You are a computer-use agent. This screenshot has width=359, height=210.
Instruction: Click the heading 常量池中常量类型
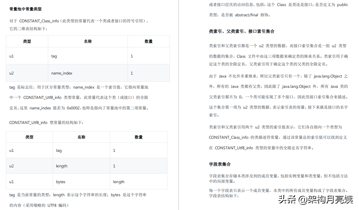(25, 9)
